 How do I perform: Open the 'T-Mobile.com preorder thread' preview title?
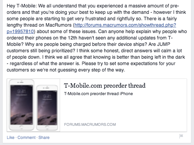[105, 86]
